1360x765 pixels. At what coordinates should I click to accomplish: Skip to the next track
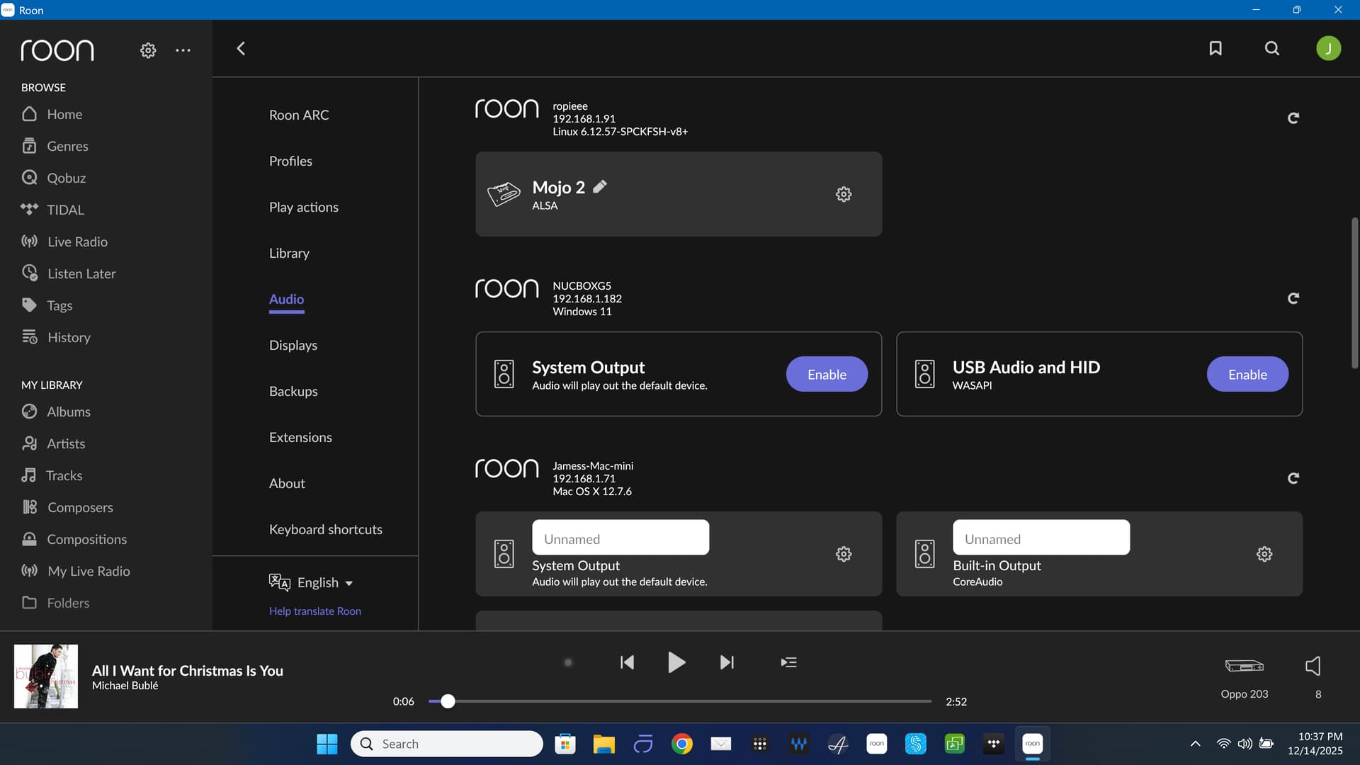pyautogui.click(x=727, y=662)
